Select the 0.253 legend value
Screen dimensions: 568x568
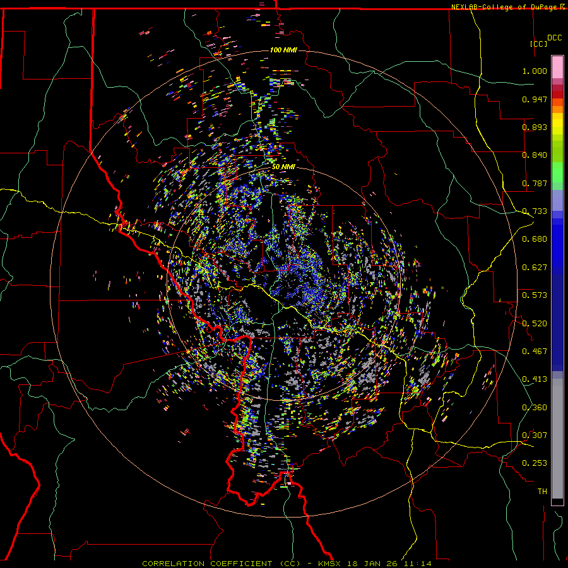[535, 463]
